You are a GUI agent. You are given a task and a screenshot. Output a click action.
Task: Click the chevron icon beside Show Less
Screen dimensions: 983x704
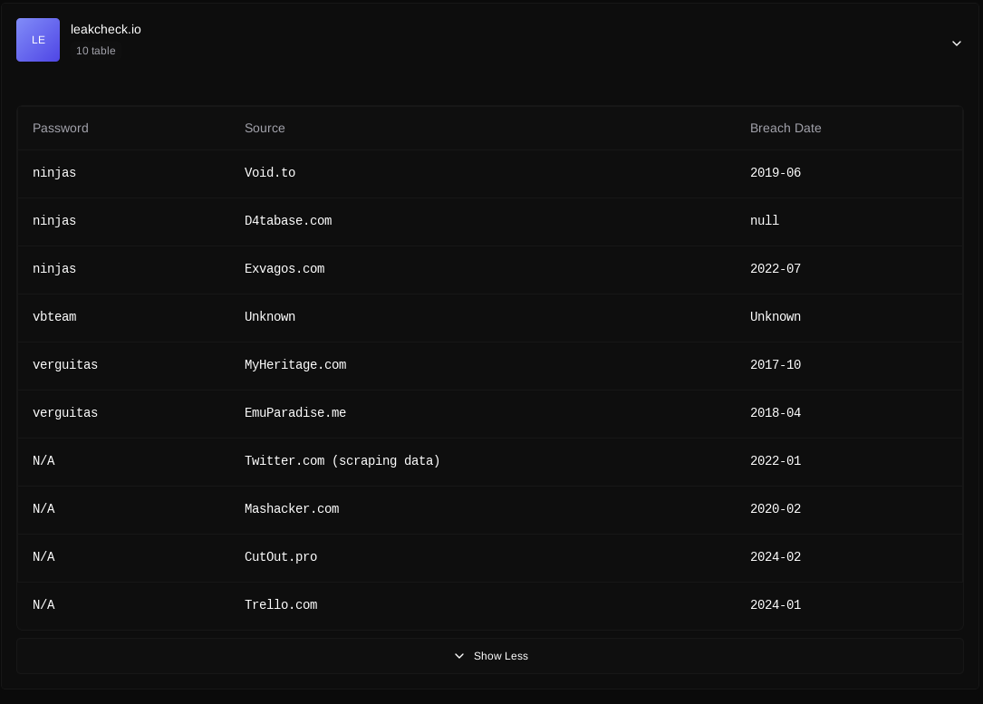pyautogui.click(x=459, y=656)
